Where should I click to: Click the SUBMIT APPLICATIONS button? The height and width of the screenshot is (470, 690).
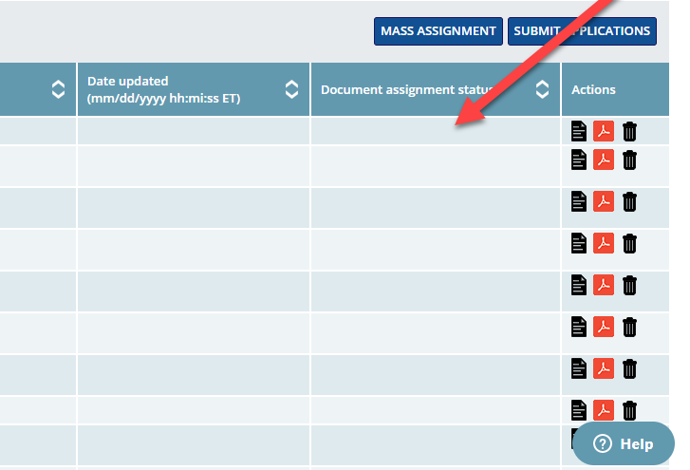(x=582, y=31)
